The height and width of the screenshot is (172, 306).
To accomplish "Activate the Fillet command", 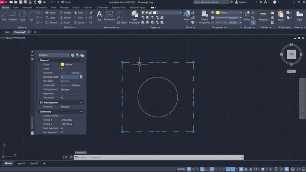I will tap(79, 18).
